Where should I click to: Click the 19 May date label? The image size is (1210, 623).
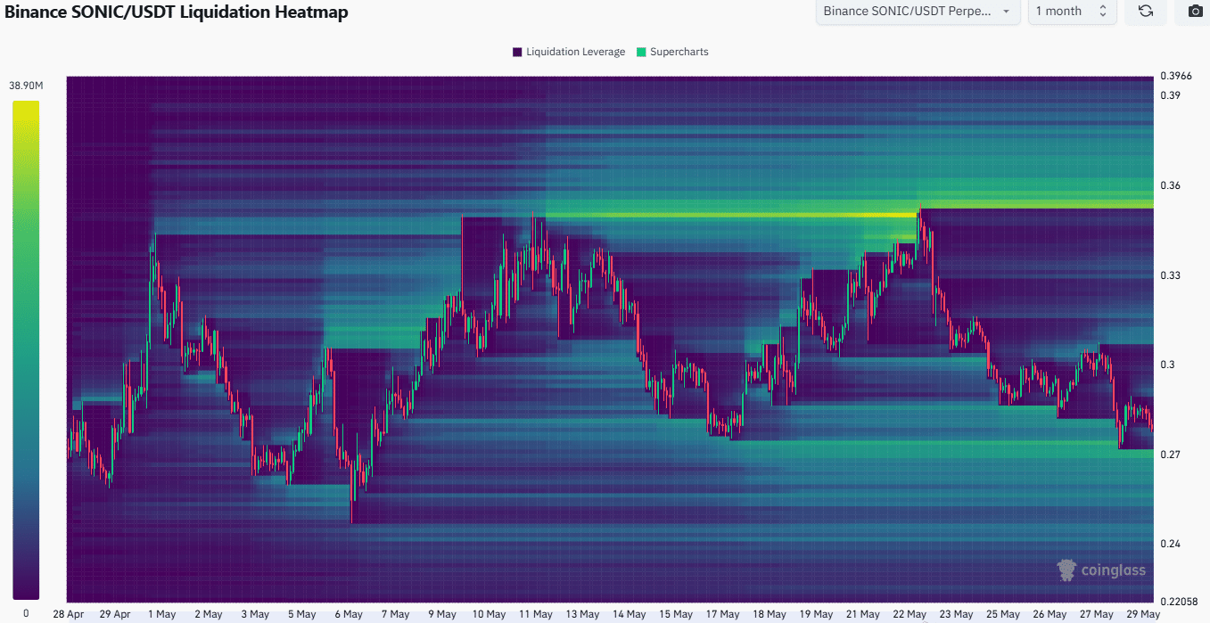(817, 614)
